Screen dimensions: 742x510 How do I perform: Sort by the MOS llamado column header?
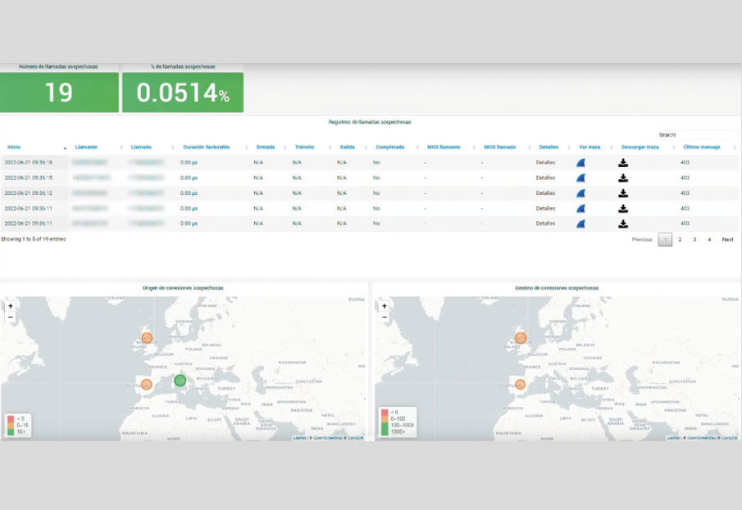499,147
